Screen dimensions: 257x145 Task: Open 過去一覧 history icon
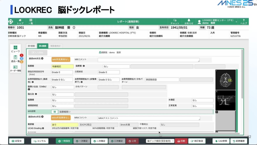(15, 59)
